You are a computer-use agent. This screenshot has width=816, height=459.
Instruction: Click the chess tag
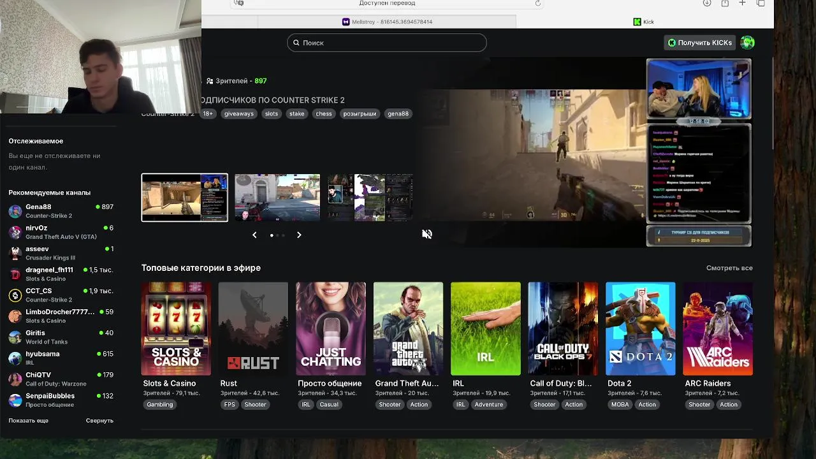(324, 113)
